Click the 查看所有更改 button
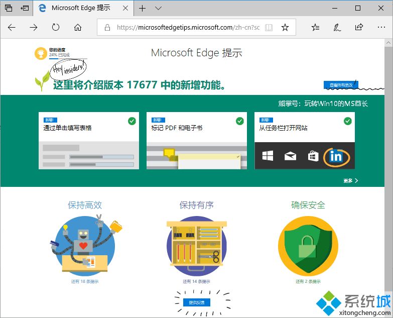Image resolution: width=393 pixels, height=318 pixels. pyautogui.click(x=341, y=85)
